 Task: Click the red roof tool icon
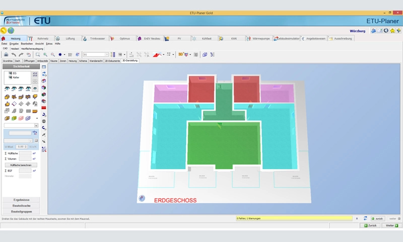tap(157, 55)
